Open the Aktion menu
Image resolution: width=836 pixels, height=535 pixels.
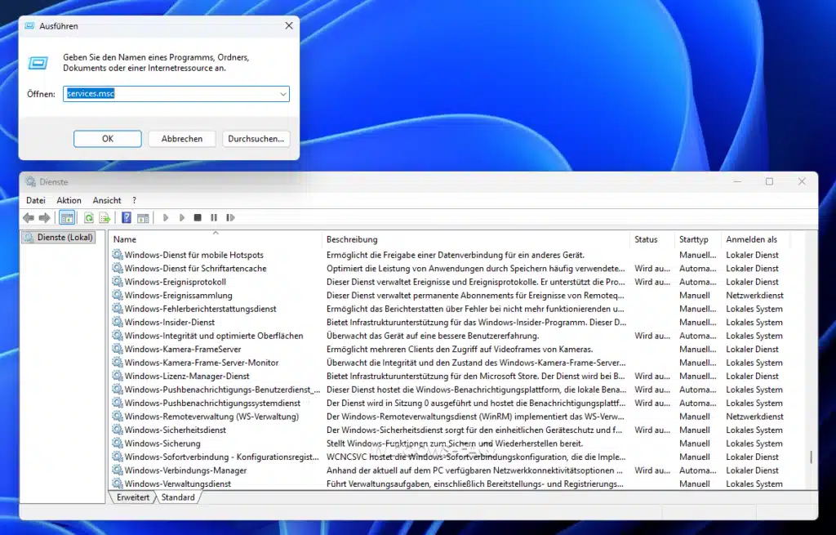point(69,200)
